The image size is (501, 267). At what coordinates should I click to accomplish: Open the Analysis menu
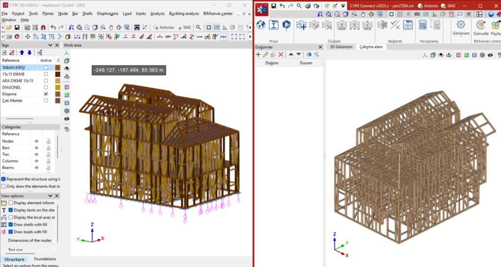[158, 14]
